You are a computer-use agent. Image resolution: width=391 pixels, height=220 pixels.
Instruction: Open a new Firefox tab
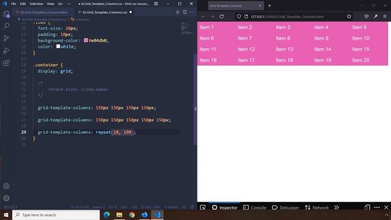[269, 5]
